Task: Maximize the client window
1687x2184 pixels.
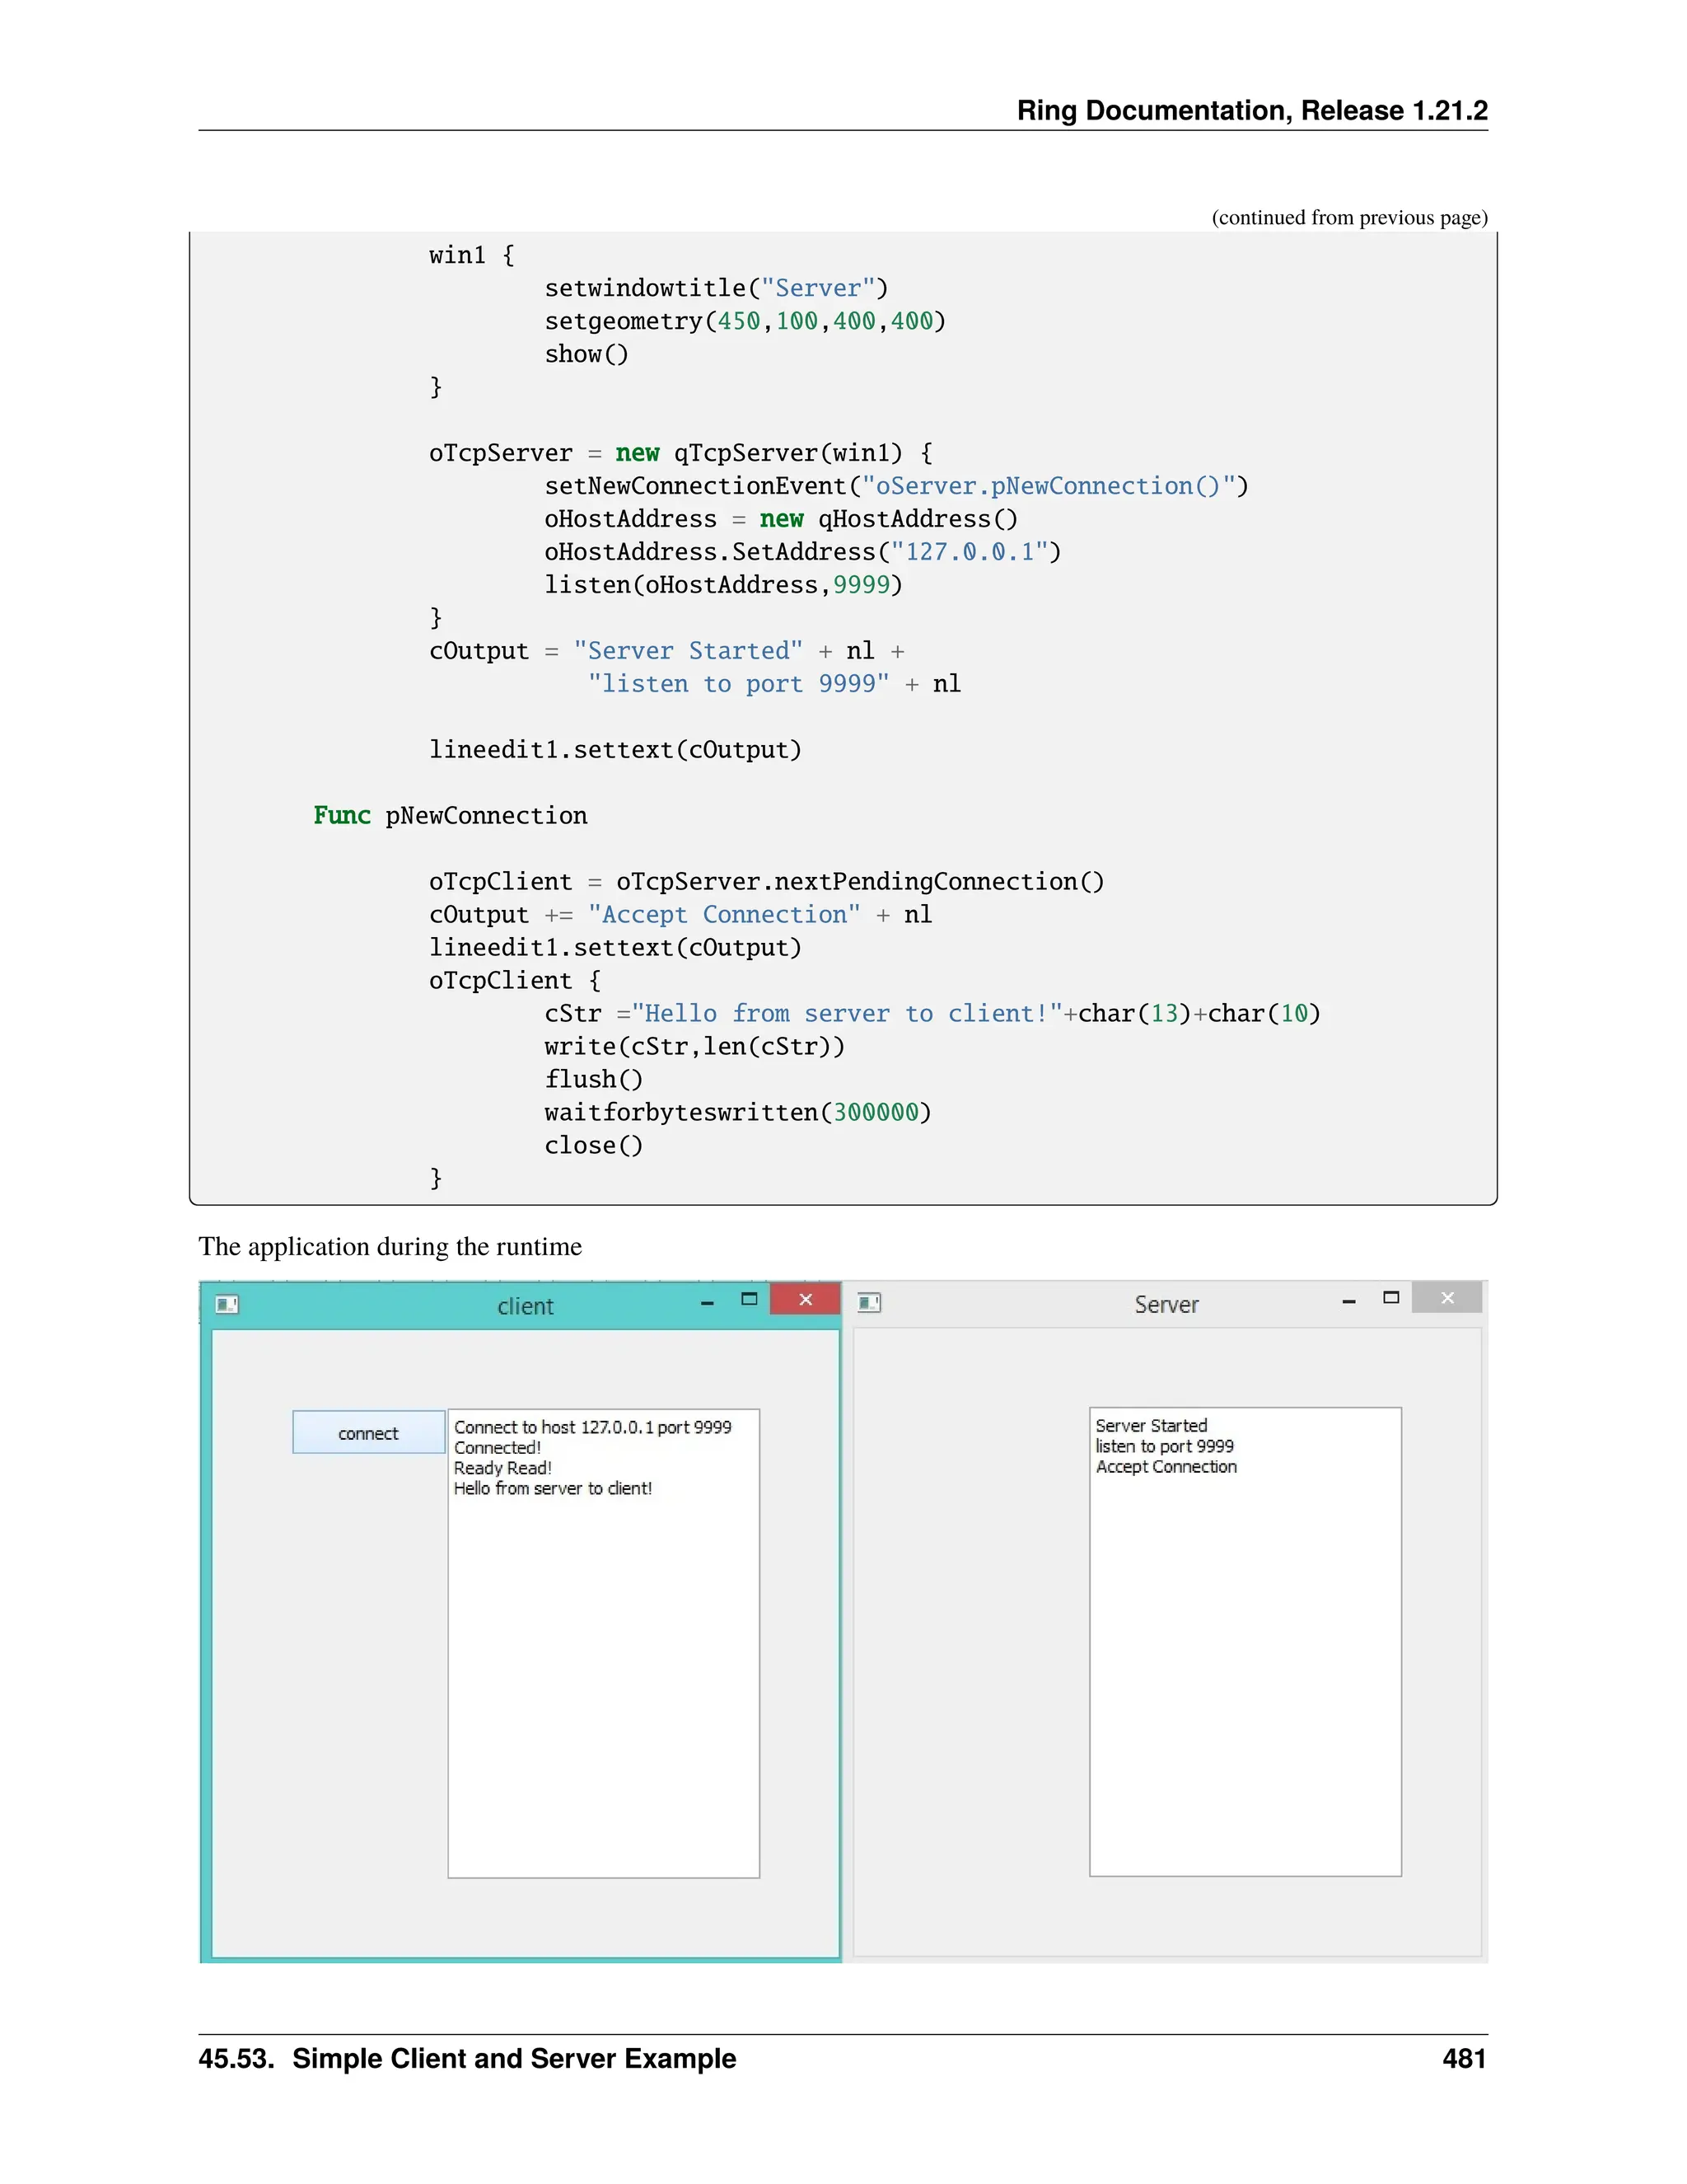Action: [750, 1299]
